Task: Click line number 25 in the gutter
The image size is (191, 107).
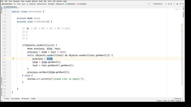Action: (4, 72)
